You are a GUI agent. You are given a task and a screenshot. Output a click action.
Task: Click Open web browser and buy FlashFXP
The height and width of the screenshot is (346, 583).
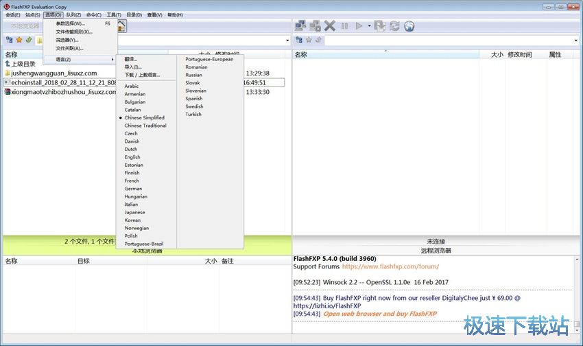coord(380,314)
